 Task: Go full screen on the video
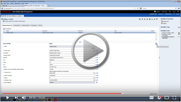coord(174,98)
